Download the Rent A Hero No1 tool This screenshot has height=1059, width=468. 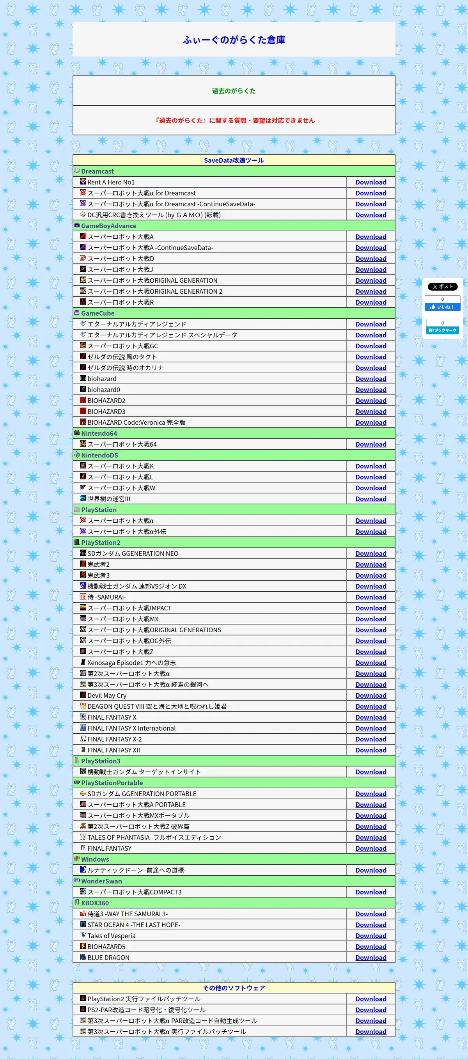pos(370,182)
